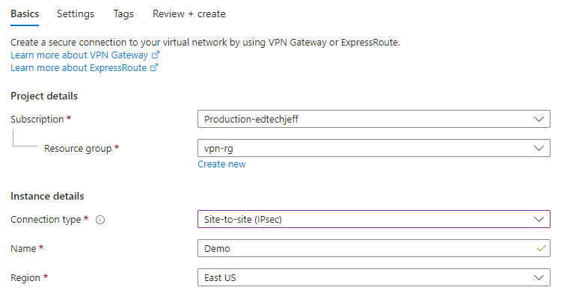The width and height of the screenshot is (564, 299).
Task: Open Learn more about VPN Gateway link
Action: (x=80, y=55)
